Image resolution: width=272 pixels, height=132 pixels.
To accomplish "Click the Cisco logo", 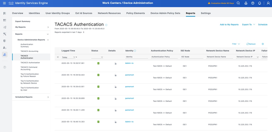I will click(11, 3).
